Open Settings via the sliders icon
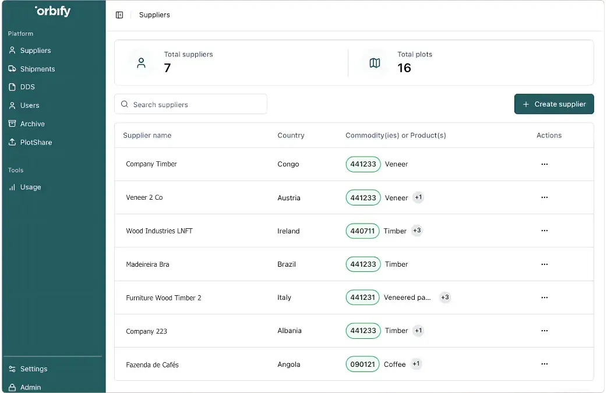Image resolution: width=607 pixels, height=393 pixels. click(12, 369)
